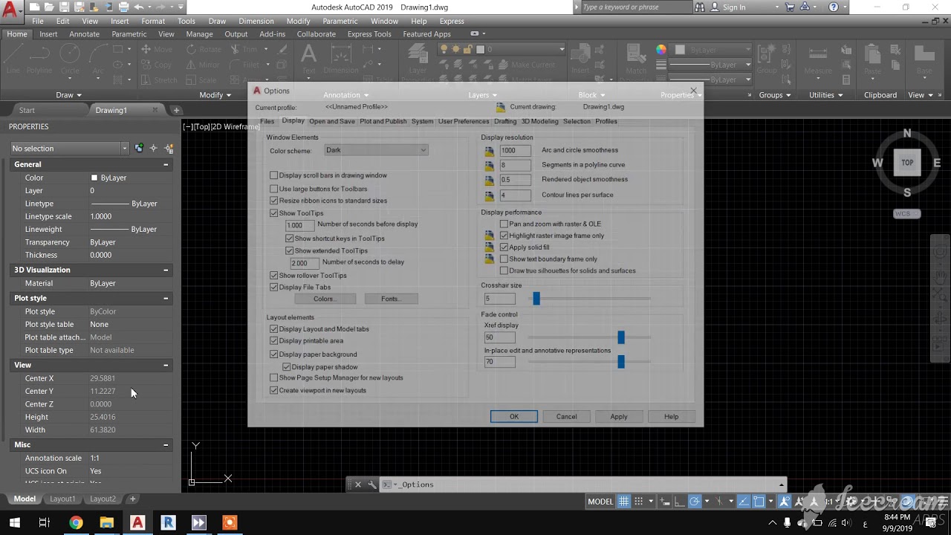
Task: Click the Customize wrench icon on command line
Action: (372, 484)
